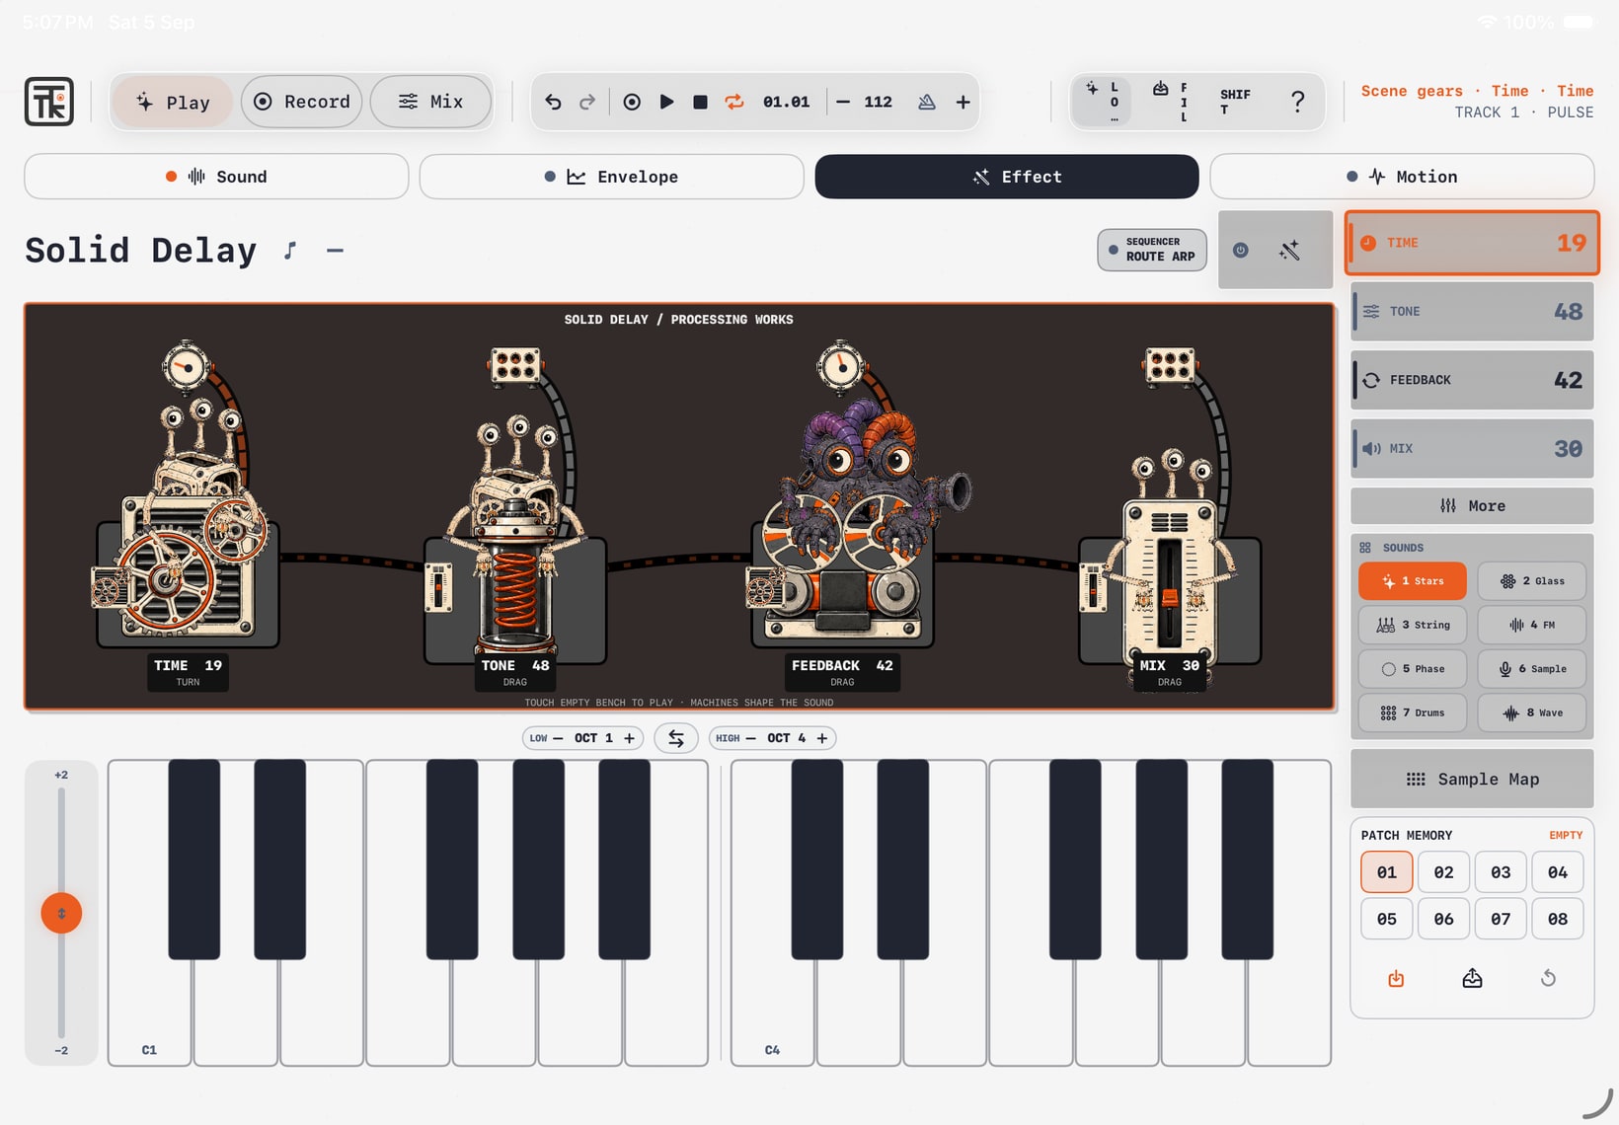Click the patch reset circular arrow
The image size is (1619, 1125).
coord(1548,978)
